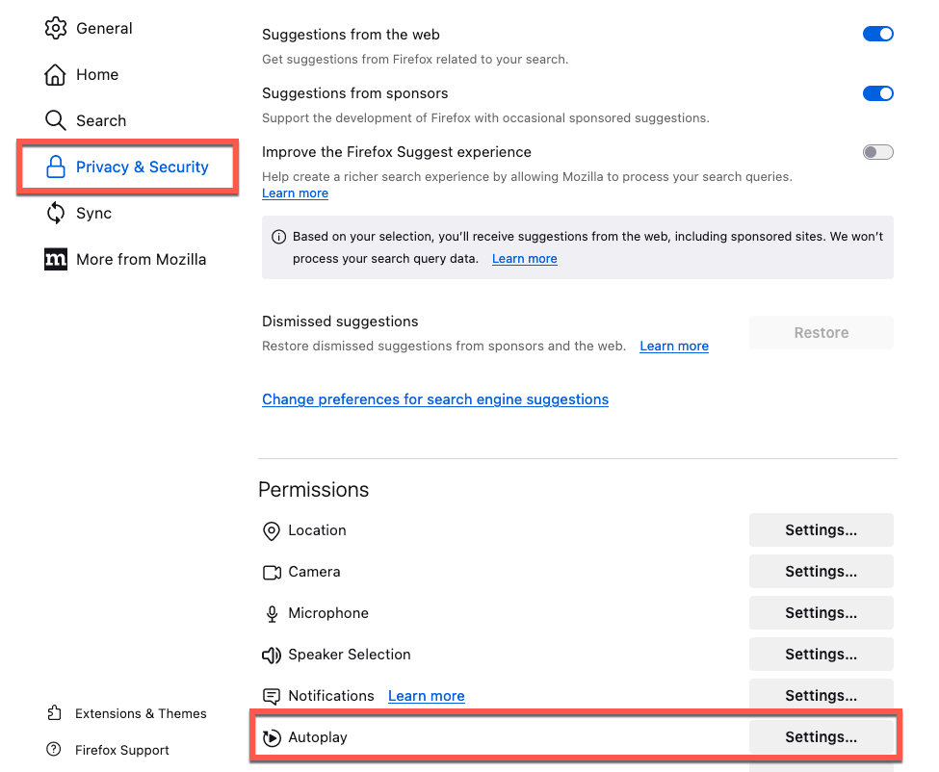939x772 pixels.
Task: Open Camera permission Settings
Action: click(821, 572)
